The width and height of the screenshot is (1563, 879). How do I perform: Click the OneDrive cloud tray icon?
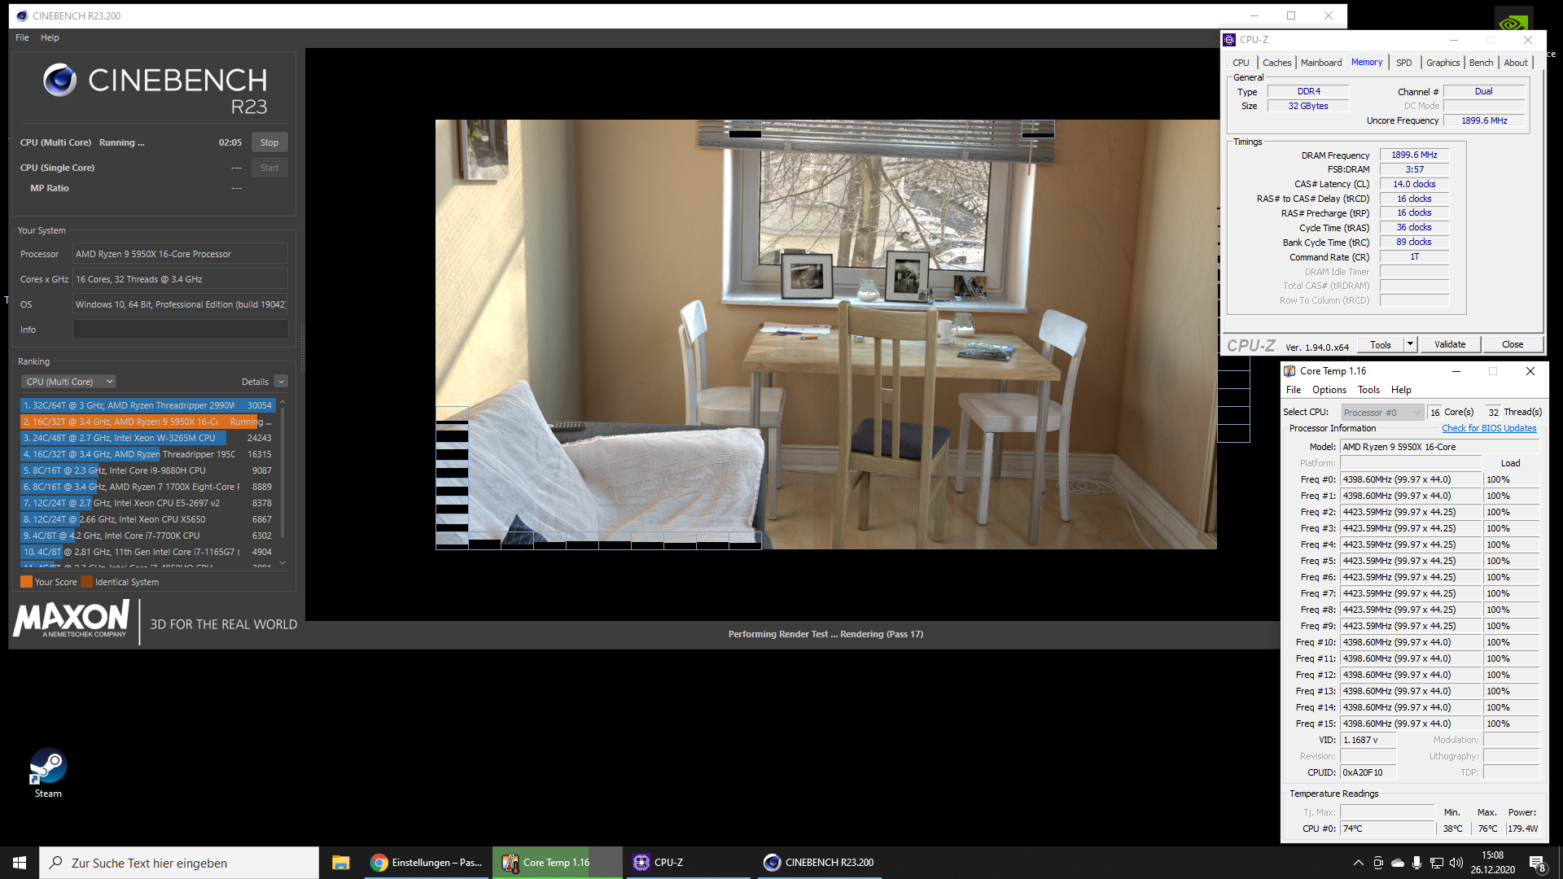coord(1398,863)
